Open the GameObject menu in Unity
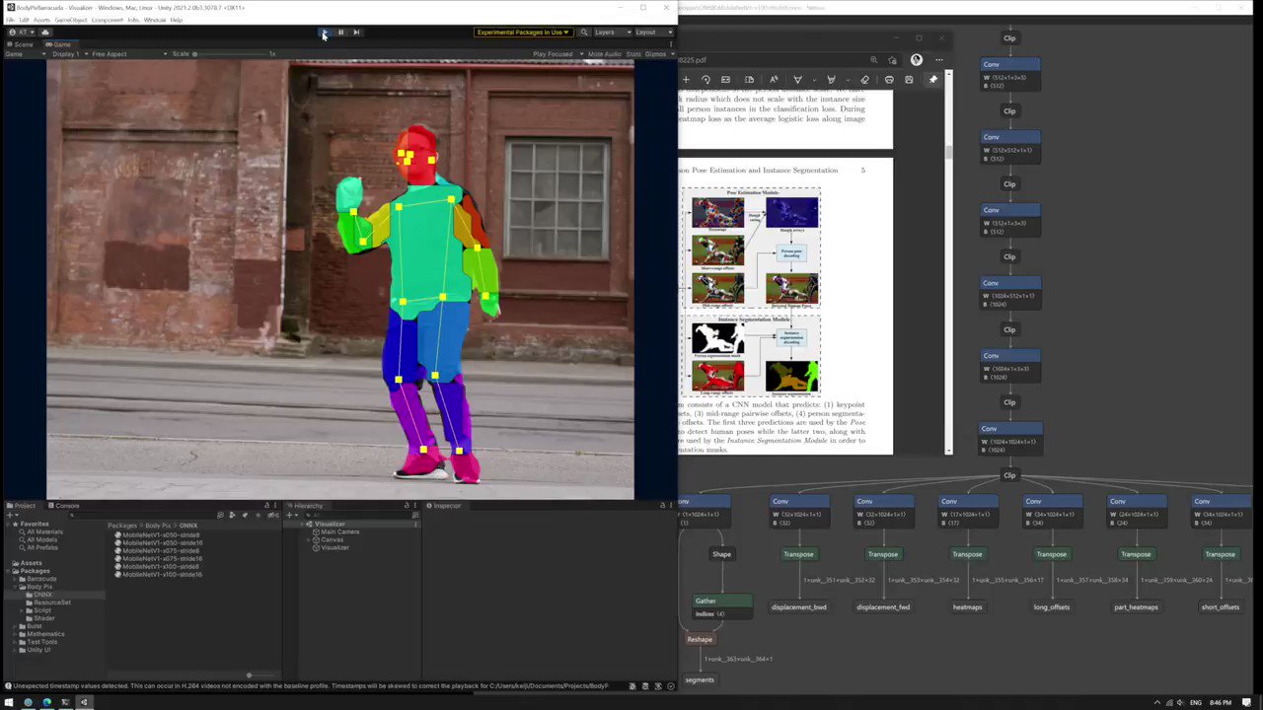Image resolution: width=1263 pixels, height=710 pixels. [x=71, y=20]
